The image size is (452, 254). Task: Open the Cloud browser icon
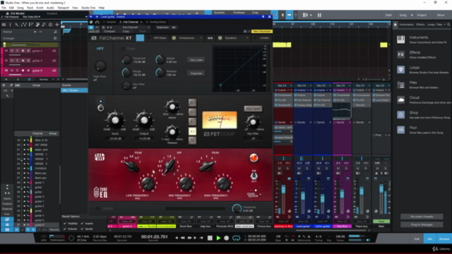400,99
